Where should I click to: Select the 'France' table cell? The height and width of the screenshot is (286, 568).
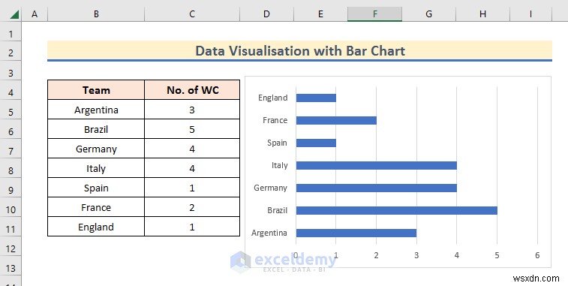coord(96,207)
